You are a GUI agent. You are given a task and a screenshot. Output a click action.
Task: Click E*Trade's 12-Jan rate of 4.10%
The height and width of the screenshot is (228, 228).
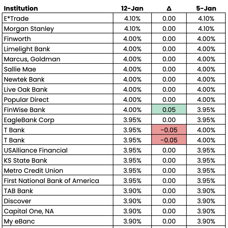pos(132,18)
